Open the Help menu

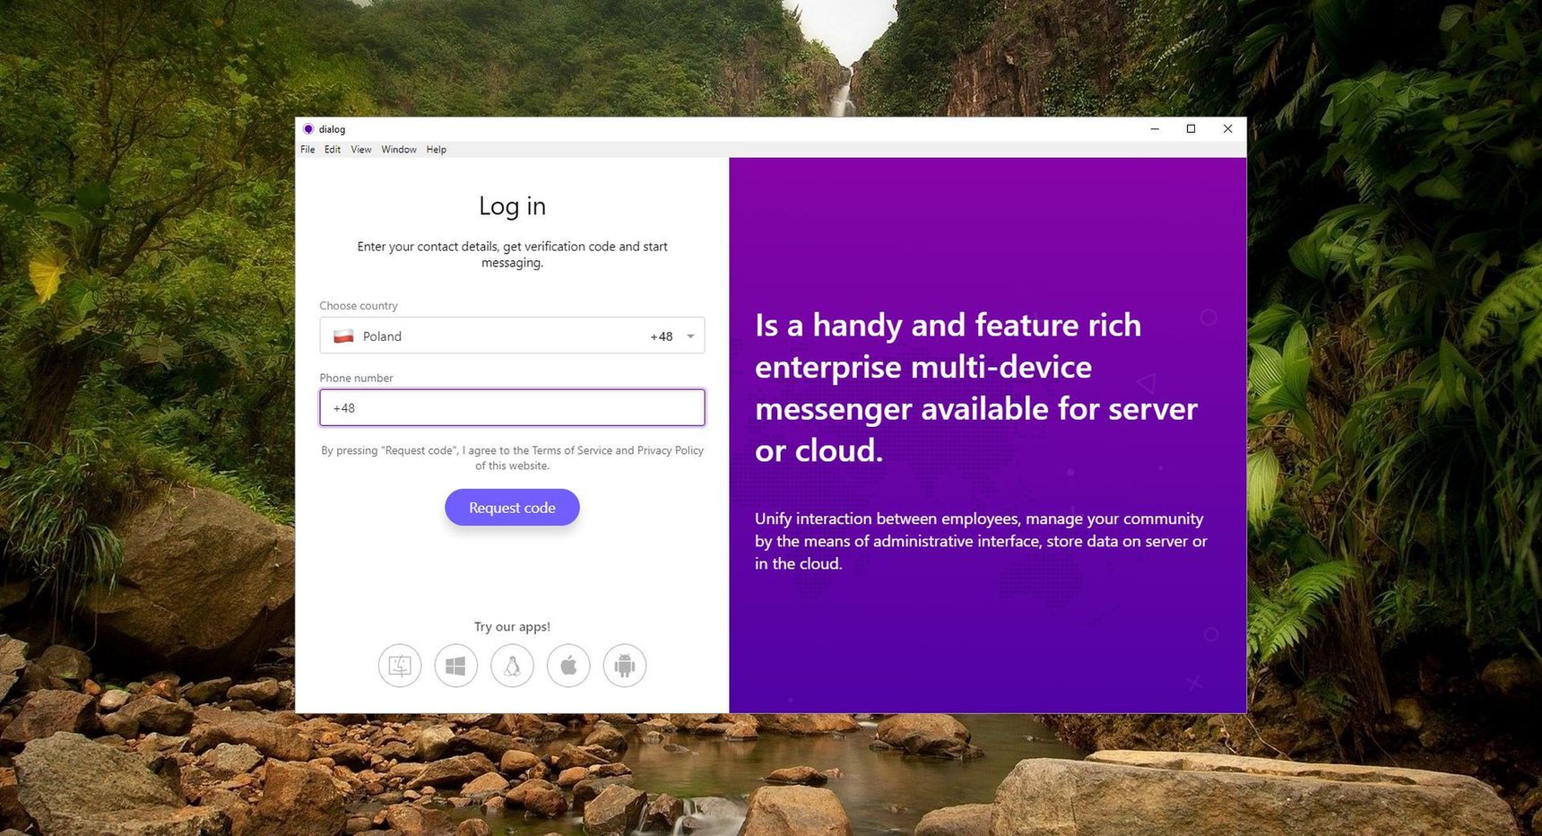(x=437, y=150)
